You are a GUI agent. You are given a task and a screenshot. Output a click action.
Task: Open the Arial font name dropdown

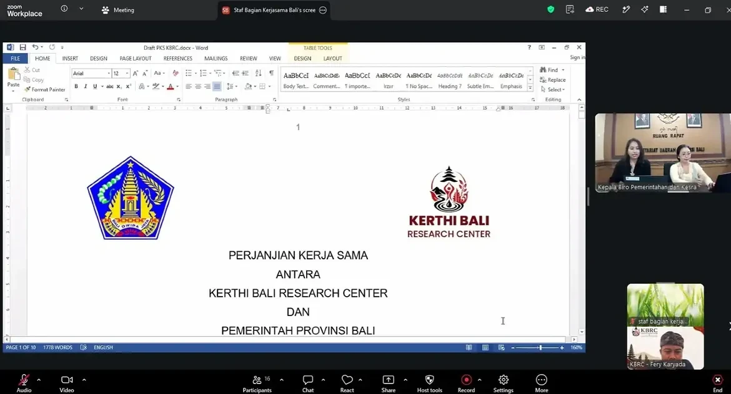click(109, 74)
